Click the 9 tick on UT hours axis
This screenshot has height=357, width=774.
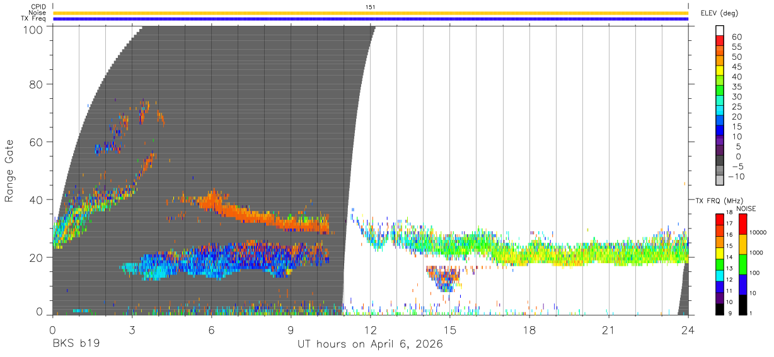291,330
